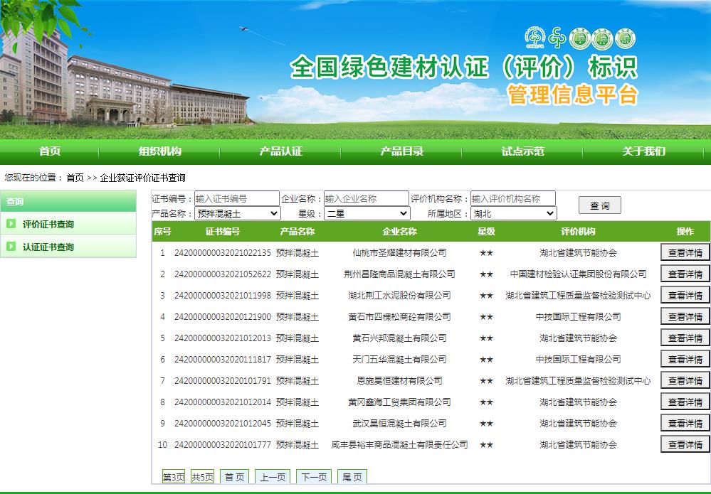Expand the 星级 dropdown showing 二星

click(x=367, y=213)
